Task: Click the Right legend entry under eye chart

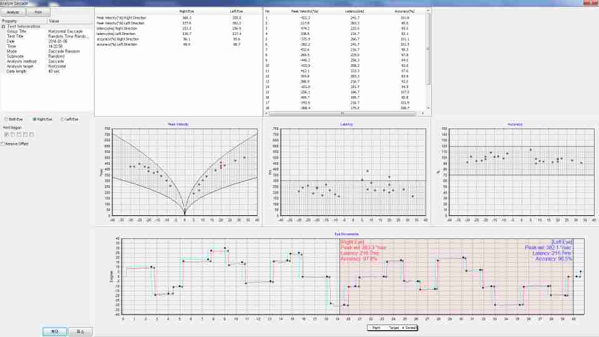Action: (x=375, y=328)
